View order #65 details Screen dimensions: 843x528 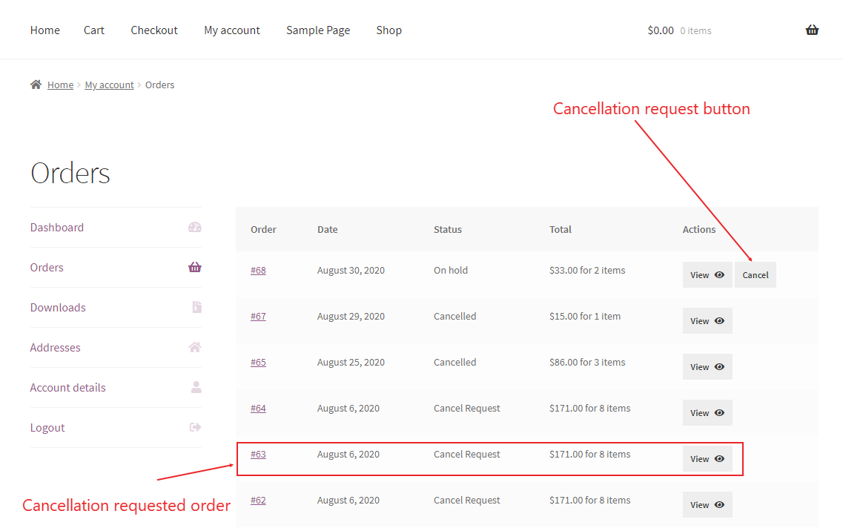(x=707, y=366)
